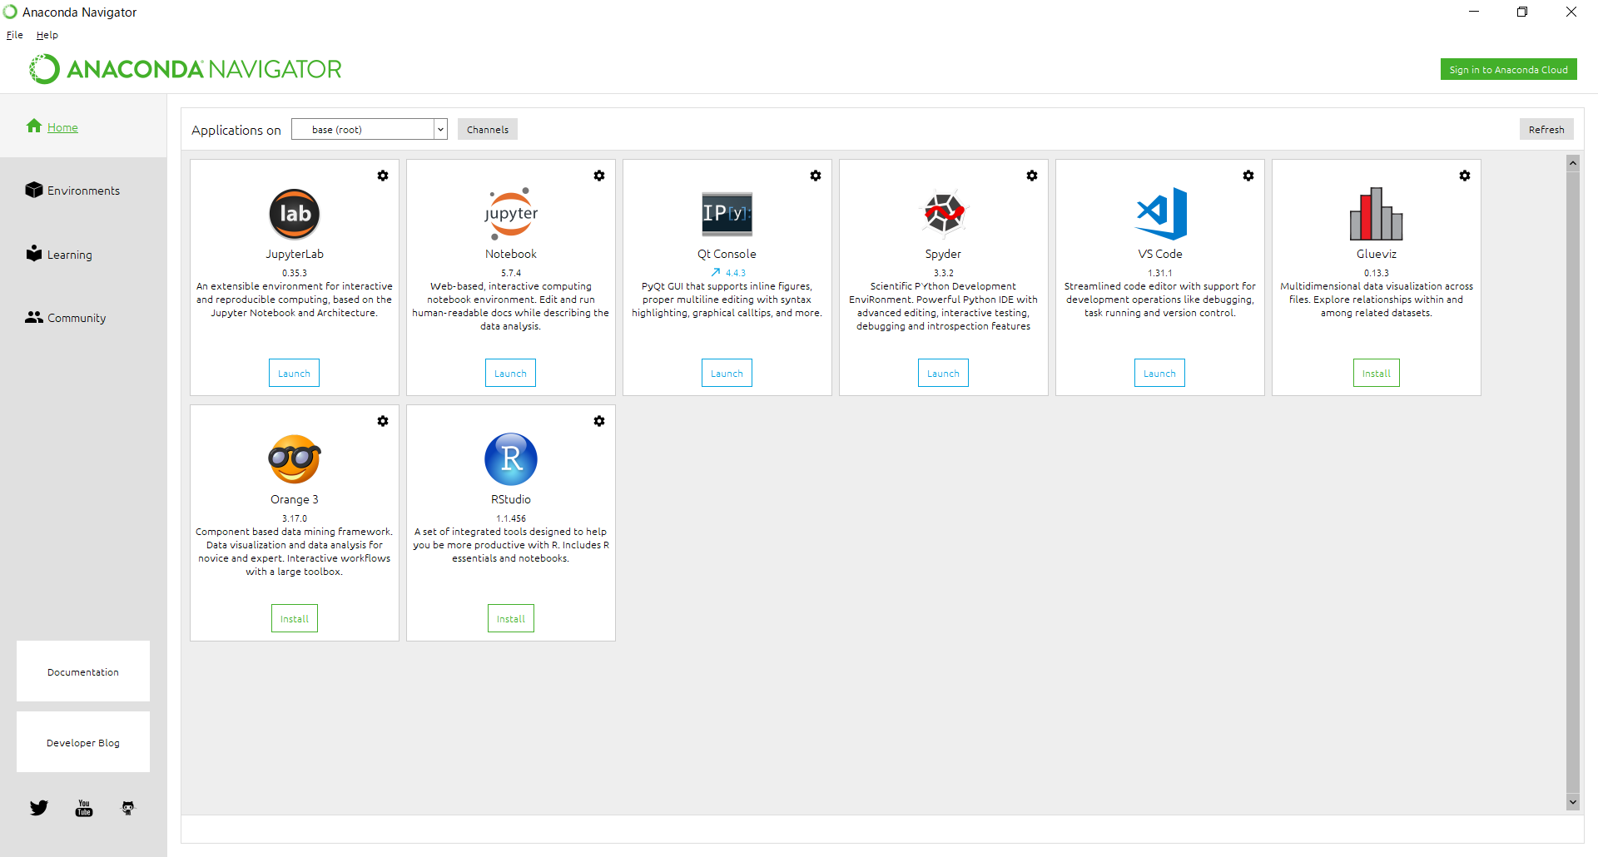Launch Qt Console
The width and height of the screenshot is (1598, 857).
(727, 373)
